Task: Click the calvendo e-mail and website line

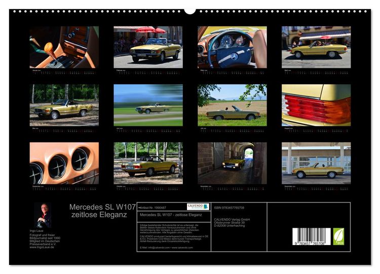Action: [166, 248]
